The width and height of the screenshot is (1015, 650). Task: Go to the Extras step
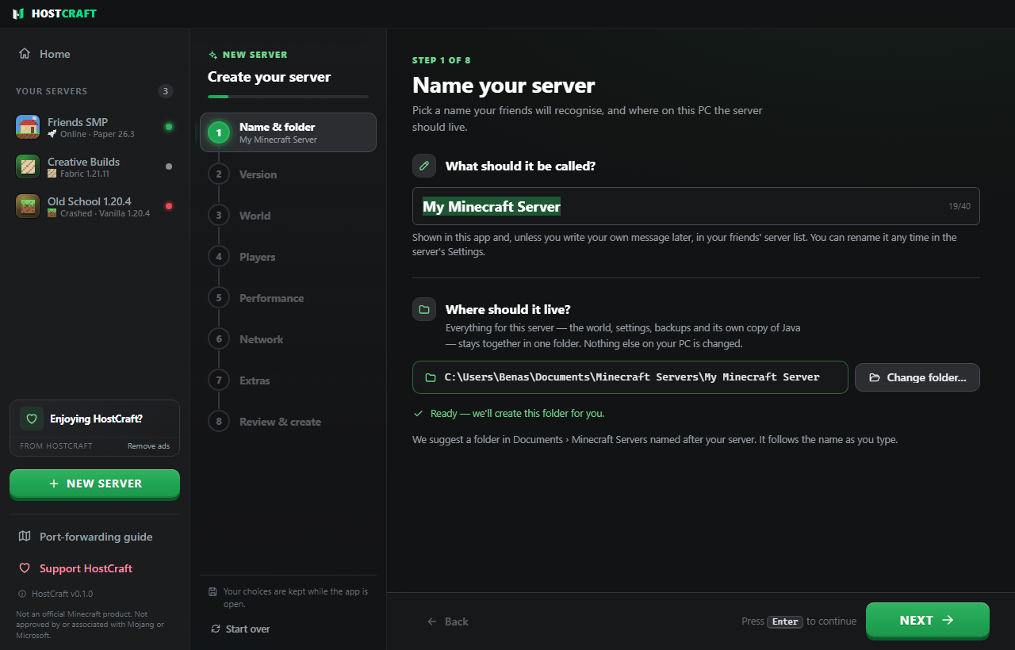[288, 380]
